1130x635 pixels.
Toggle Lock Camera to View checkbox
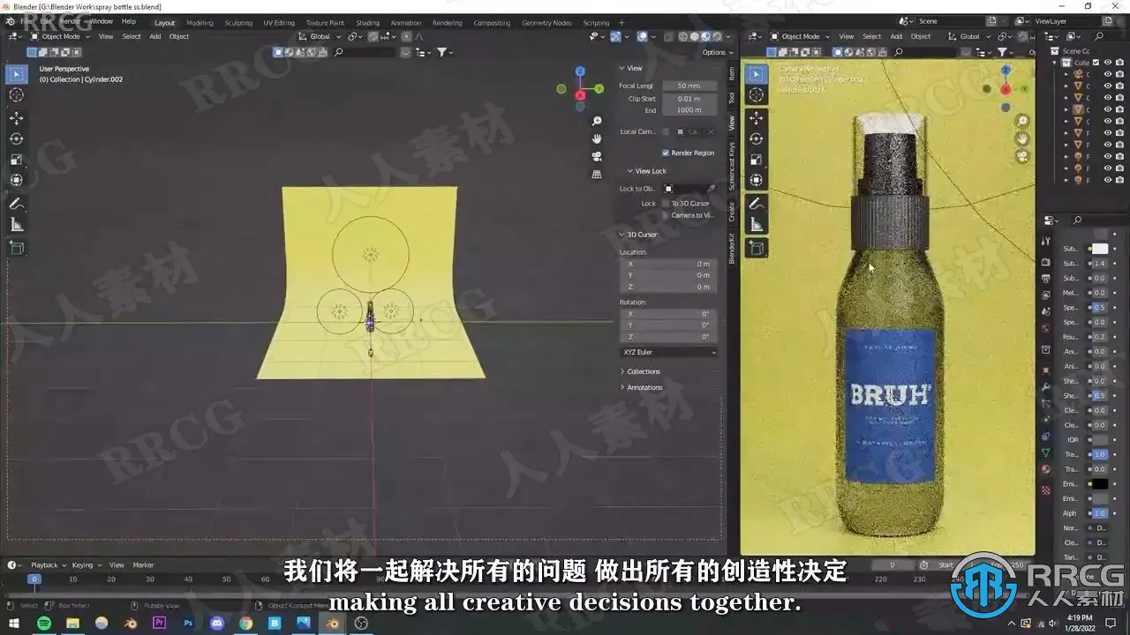point(665,215)
